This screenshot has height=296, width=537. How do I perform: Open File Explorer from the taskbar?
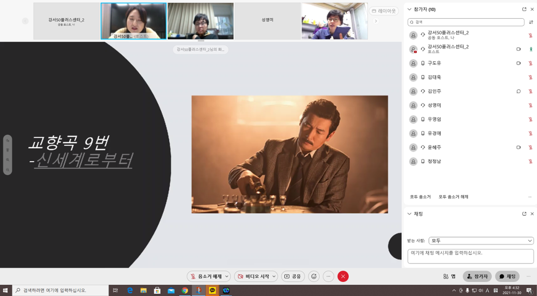[144, 290]
